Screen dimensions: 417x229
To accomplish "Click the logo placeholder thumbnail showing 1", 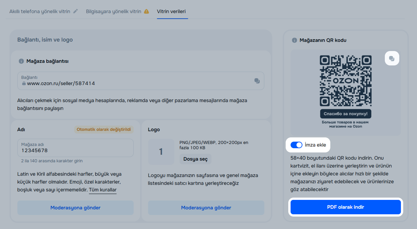I will click(161, 152).
